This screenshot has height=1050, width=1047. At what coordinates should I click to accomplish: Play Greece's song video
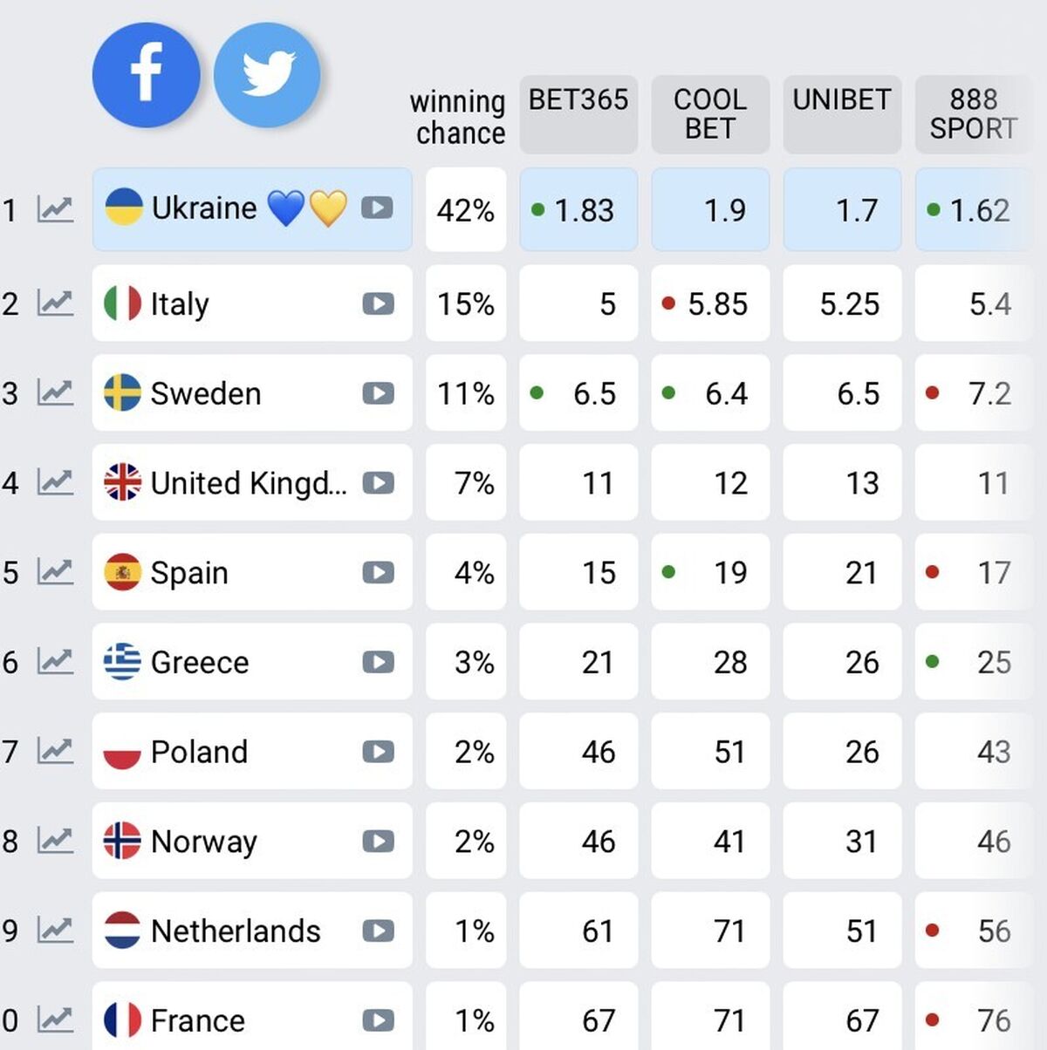(x=377, y=662)
